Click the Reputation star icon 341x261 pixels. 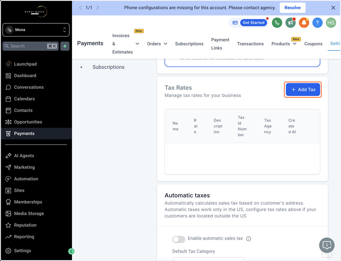coord(8,225)
